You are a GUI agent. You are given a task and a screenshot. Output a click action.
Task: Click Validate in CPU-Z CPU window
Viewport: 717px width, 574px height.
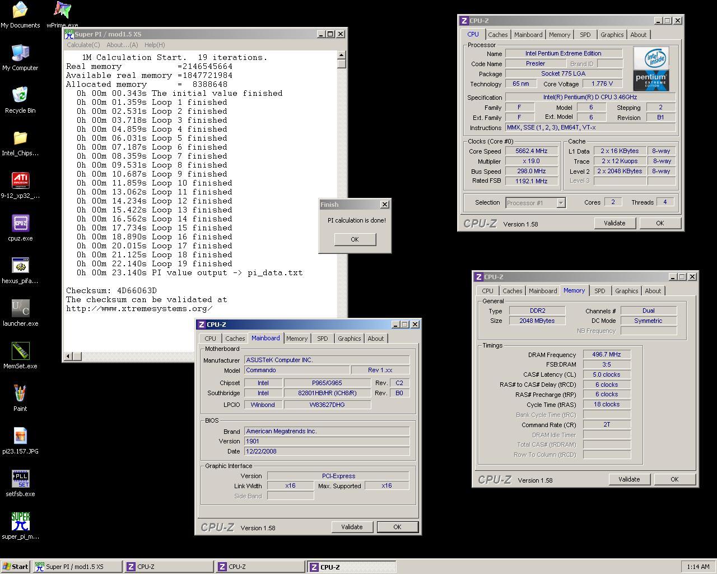click(x=614, y=223)
